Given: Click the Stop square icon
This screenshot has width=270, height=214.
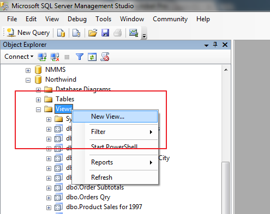Looking at the screenshot, I should click(x=67, y=57).
